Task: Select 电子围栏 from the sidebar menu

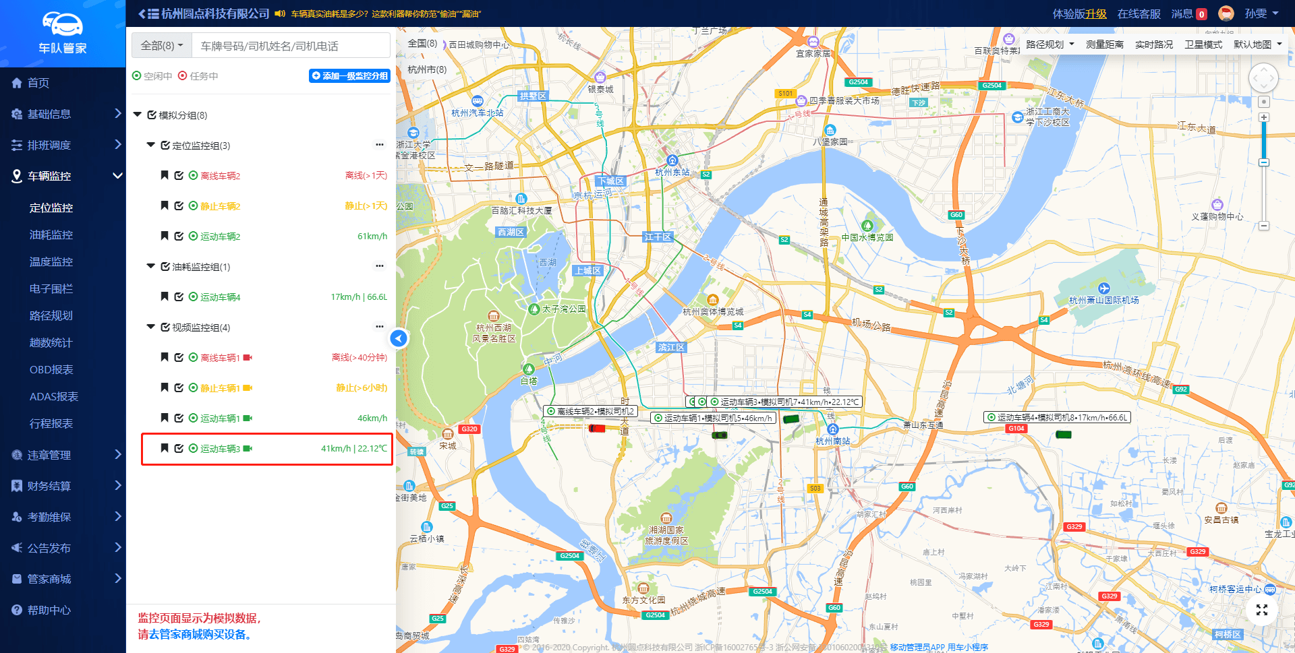Action: tap(51, 288)
